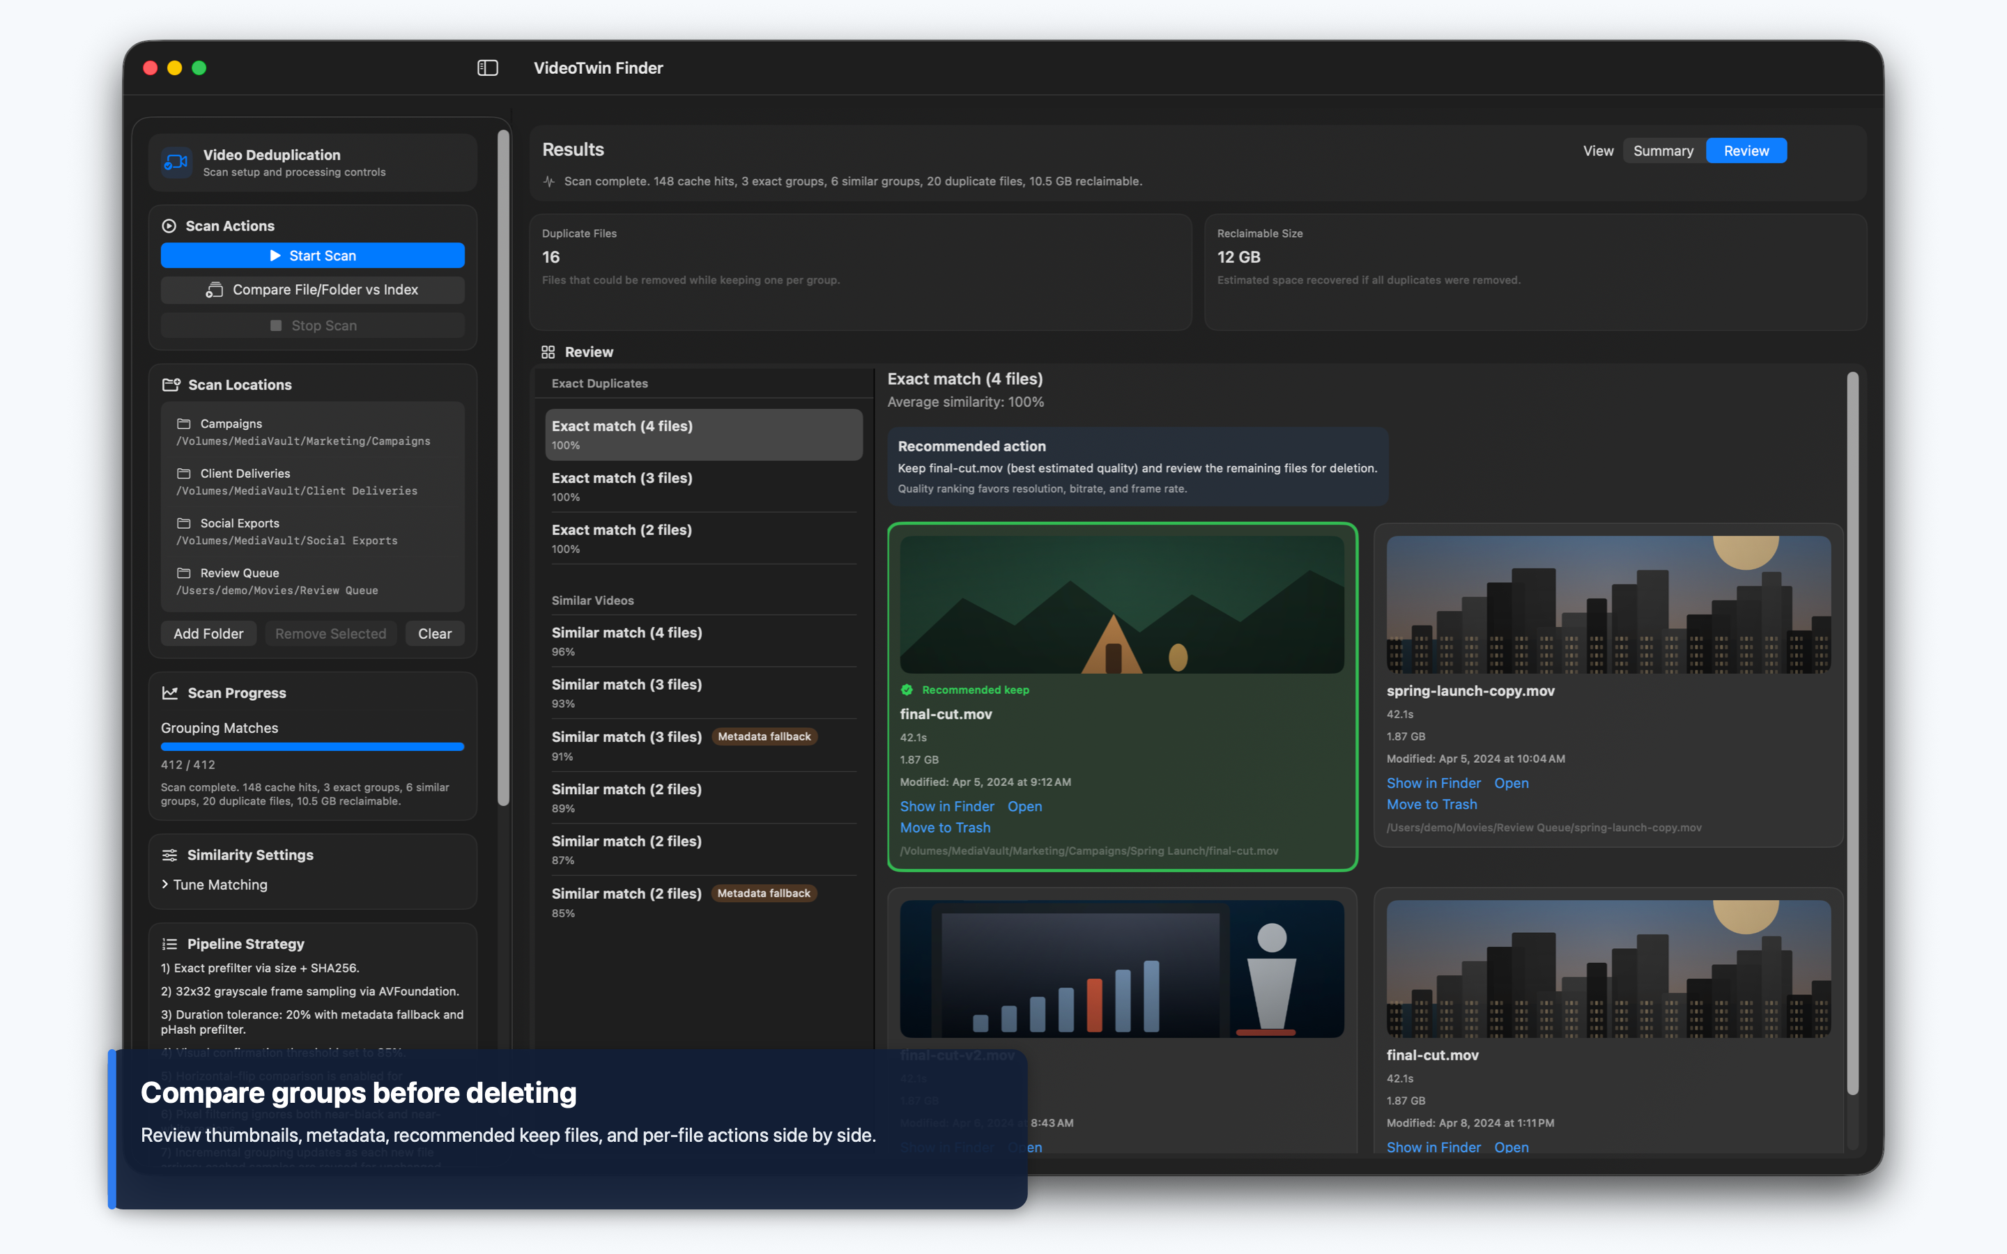Select the Client Deliveries scan location
This screenshot has width=2007, height=1254.
tap(313, 482)
